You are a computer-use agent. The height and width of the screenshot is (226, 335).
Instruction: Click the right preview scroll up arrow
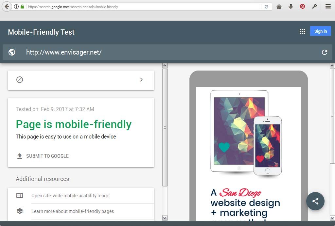click(332, 65)
